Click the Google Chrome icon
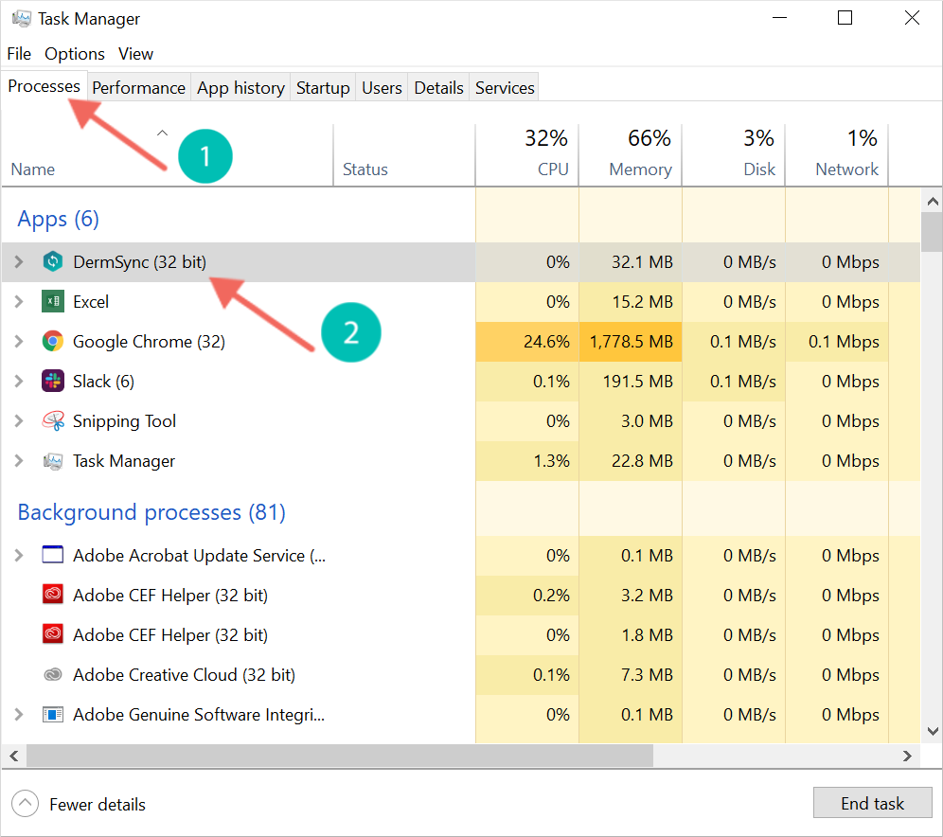Image resolution: width=943 pixels, height=837 pixels. pyautogui.click(x=53, y=342)
